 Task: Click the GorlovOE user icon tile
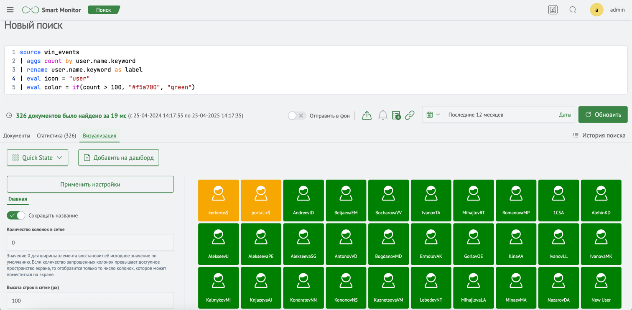[474, 244]
